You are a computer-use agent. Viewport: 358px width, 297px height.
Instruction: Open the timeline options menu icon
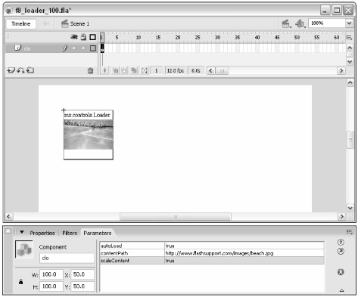pyautogui.click(x=350, y=37)
